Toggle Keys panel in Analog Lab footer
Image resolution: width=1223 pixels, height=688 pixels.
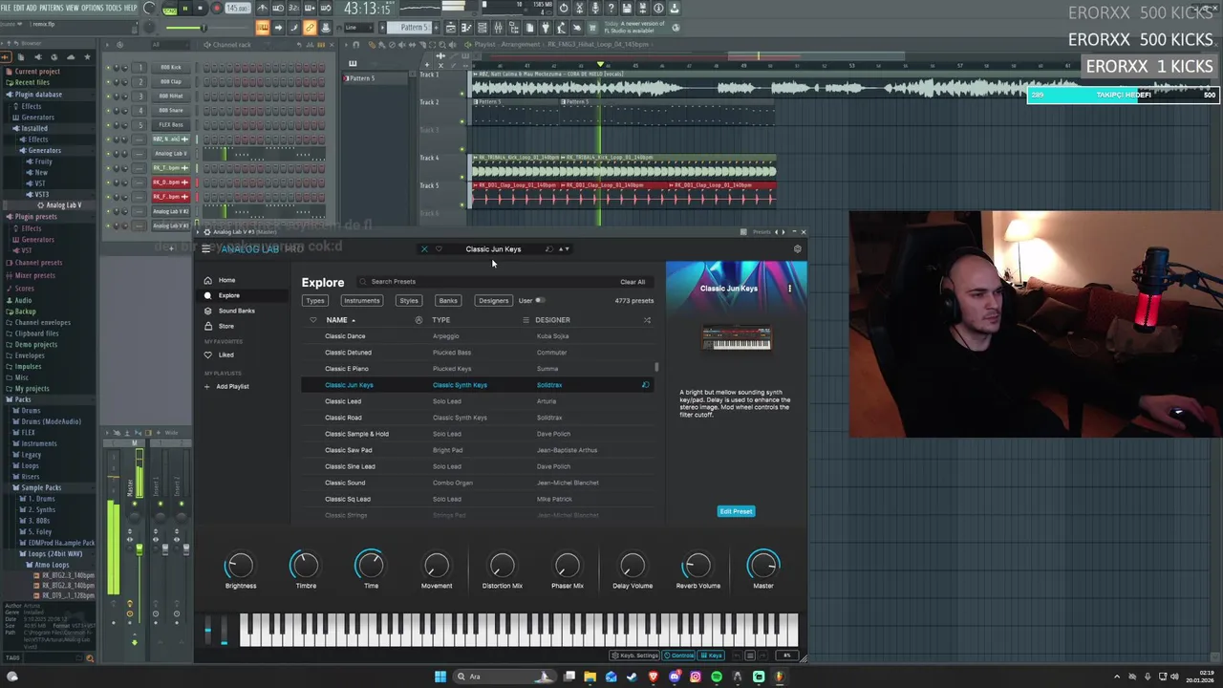[x=712, y=656]
